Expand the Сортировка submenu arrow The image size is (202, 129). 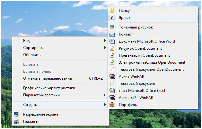coord(105,48)
